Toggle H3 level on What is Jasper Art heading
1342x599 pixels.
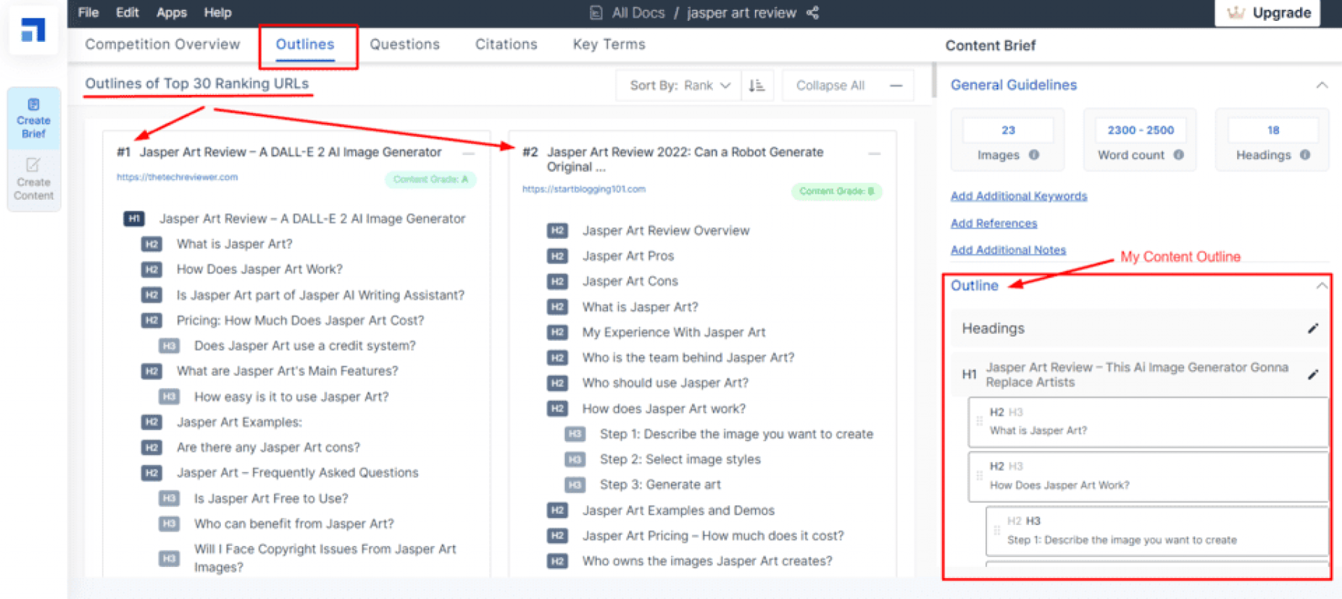1016,412
